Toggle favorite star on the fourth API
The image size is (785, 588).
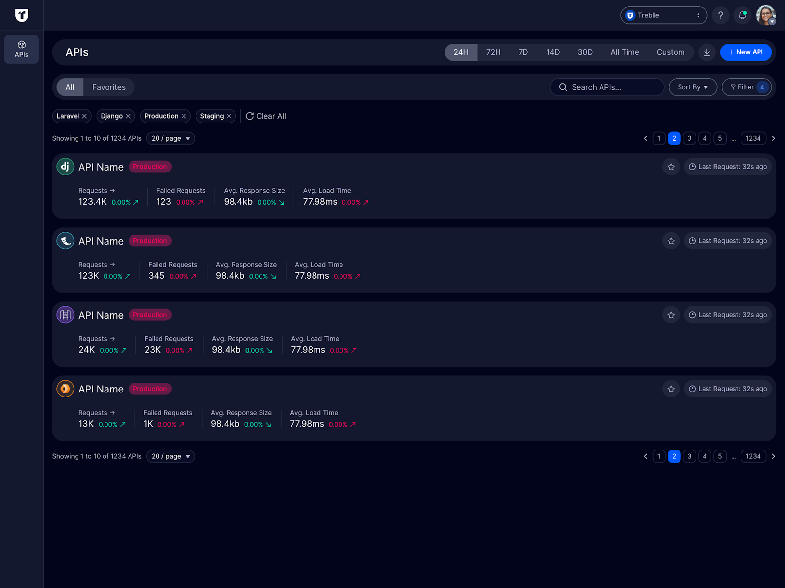(x=671, y=389)
